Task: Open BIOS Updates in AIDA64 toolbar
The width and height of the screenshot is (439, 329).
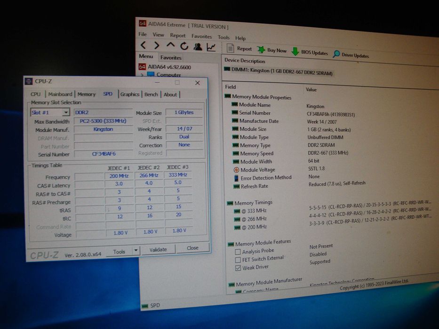Action: tap(310, 52)
